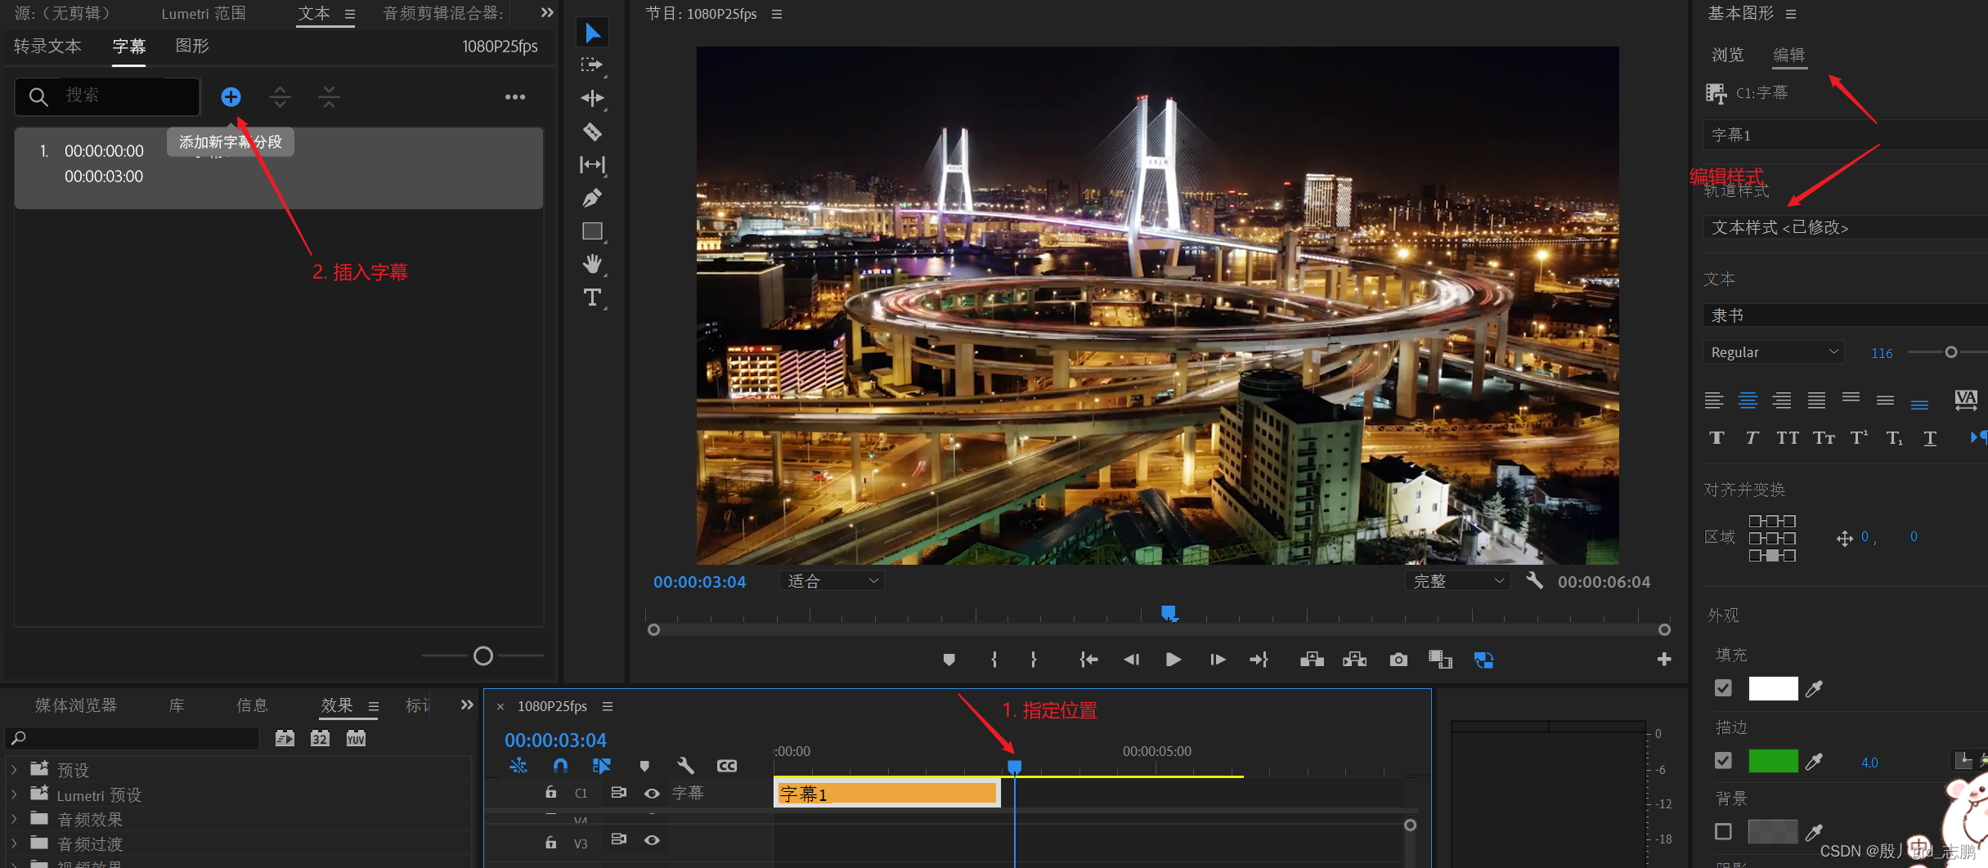Expand the 音频过渡 folder
This screenshot has width=1988, height=868.
(x=14, y=843)
